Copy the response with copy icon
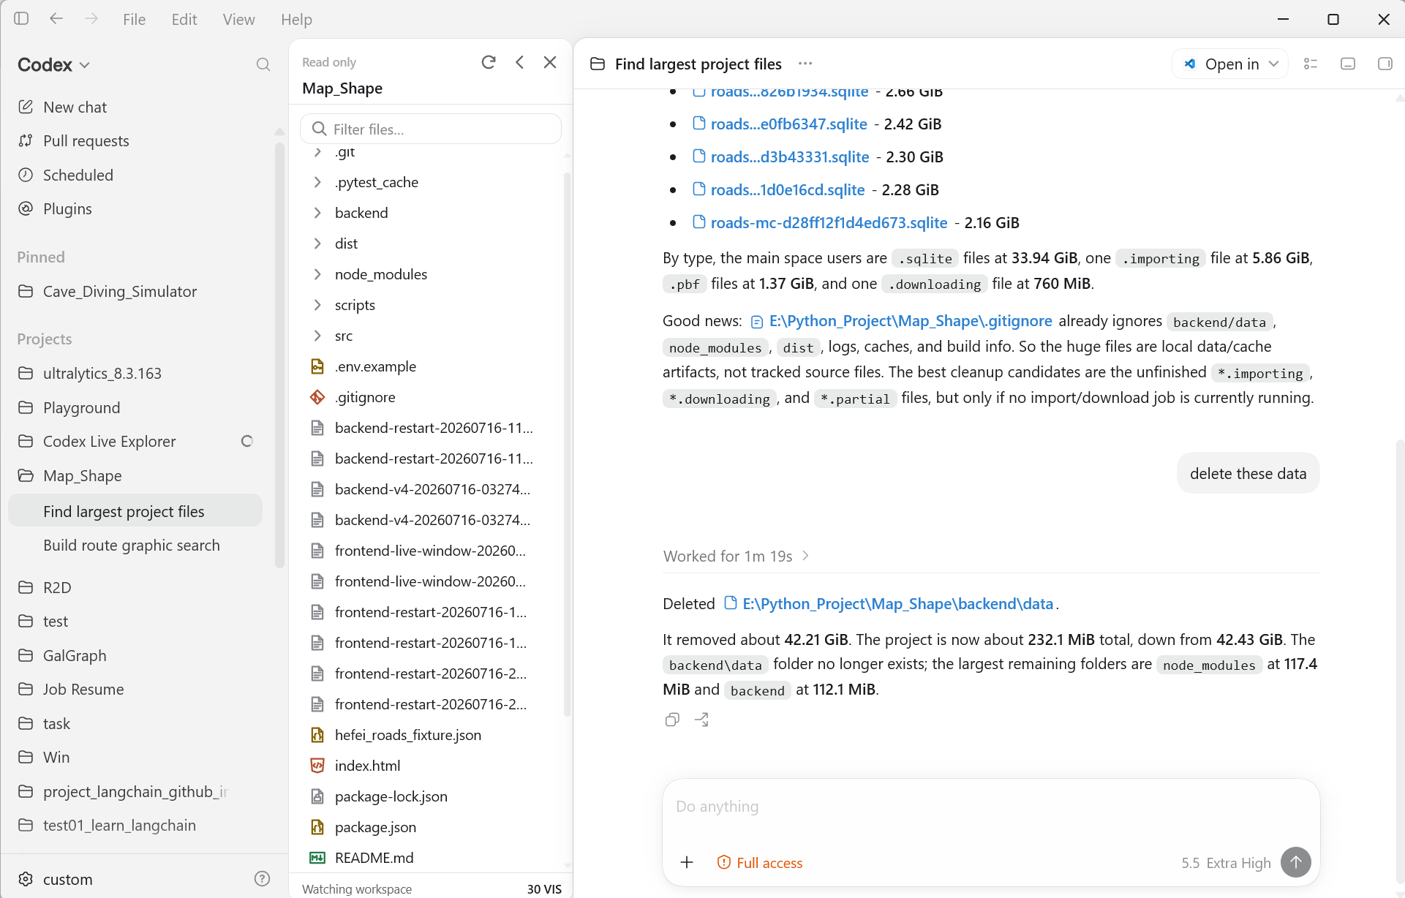The height and width of the screenshot is (898, 1405). coord(672,720)
